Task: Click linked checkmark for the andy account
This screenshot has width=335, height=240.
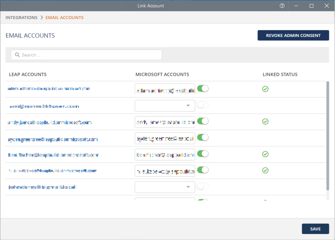Action: (x=265, y=122)
